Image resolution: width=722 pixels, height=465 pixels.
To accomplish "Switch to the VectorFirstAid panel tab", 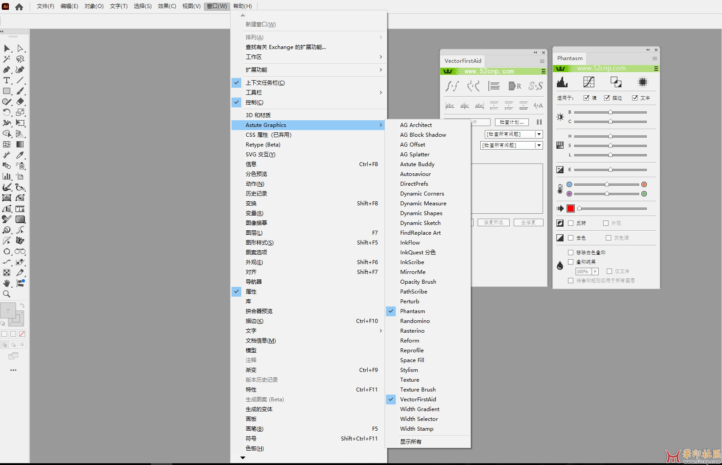I will click(x=463, y=61).
